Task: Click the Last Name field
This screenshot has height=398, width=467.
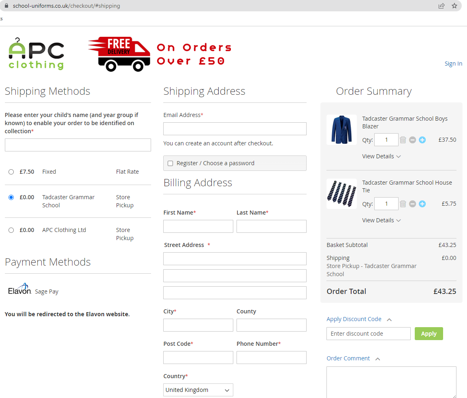Action: point(271,226)
